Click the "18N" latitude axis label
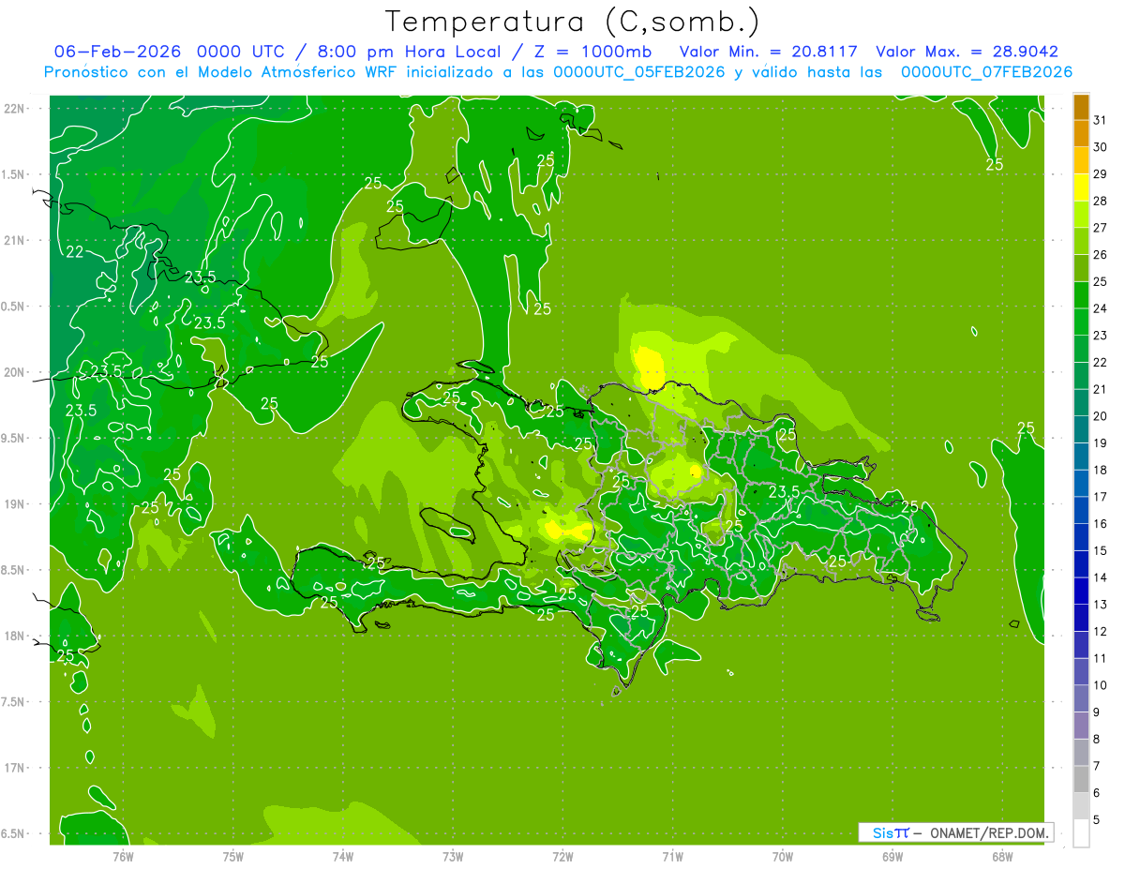1125x869 pixels. click(14, 636)
